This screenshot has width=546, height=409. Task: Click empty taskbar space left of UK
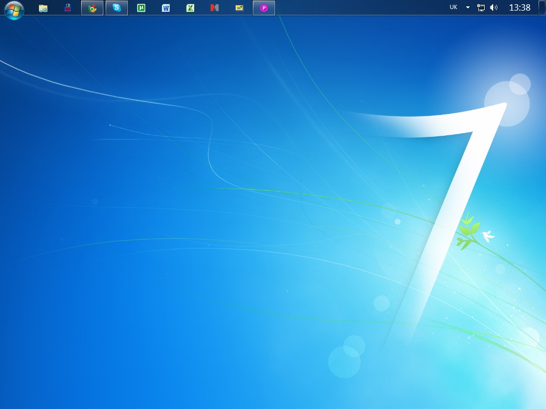point(363,7)
